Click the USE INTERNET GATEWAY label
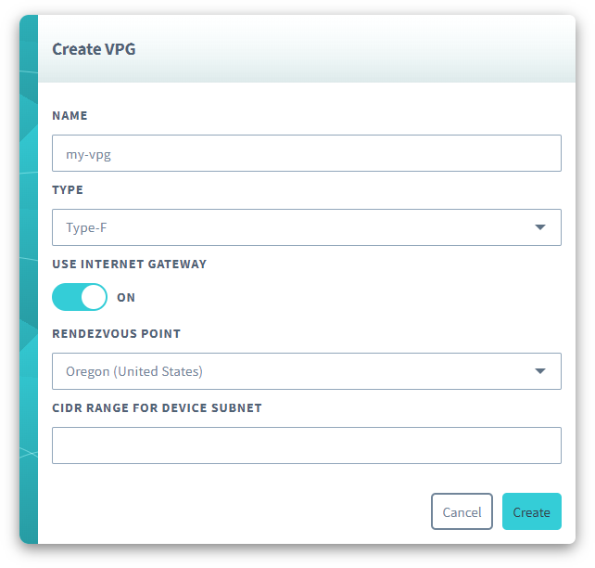The height and width of the screenshot is (568, 595). (129, 265)
